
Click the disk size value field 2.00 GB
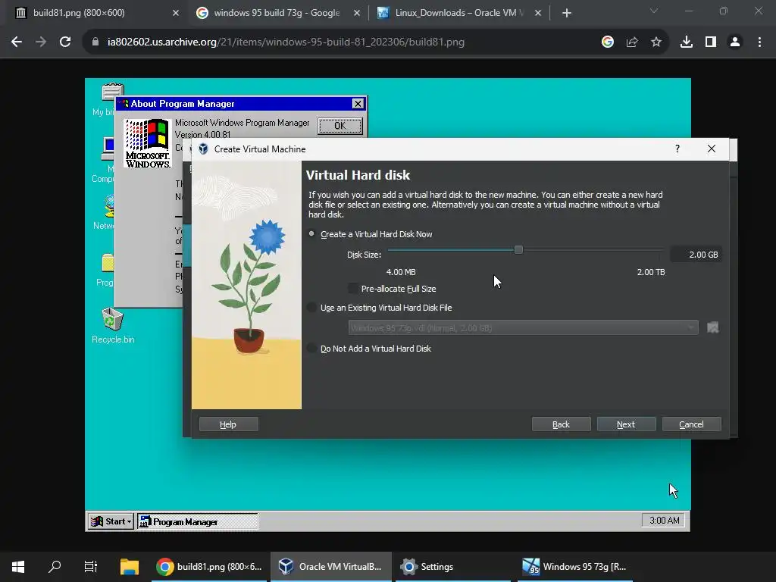point(696,255)
